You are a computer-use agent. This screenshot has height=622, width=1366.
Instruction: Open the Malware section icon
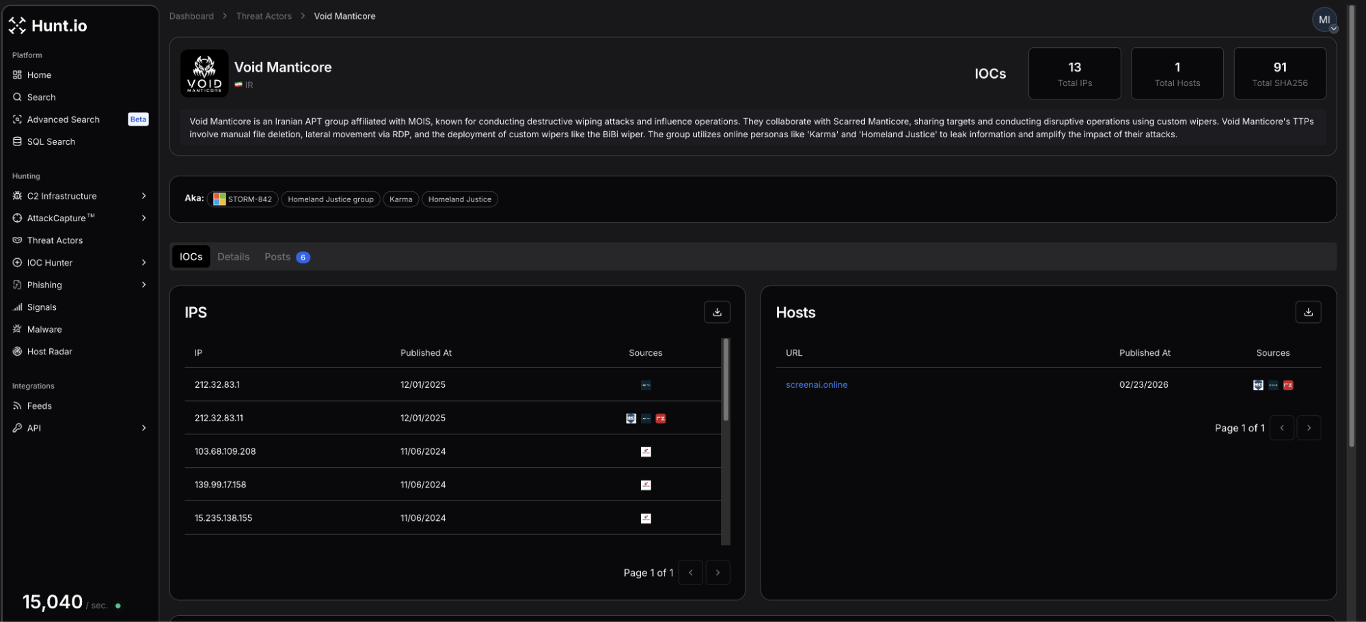[x=17, y=329]
